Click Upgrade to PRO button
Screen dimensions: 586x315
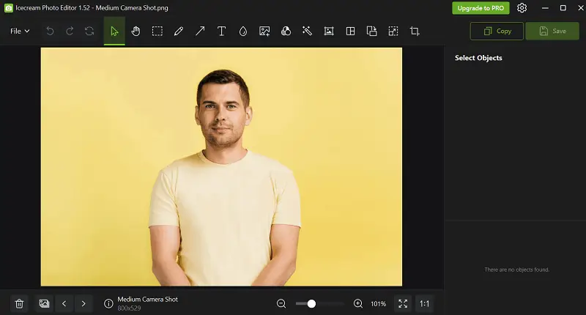pyautogui.click(x=481, y=8)
